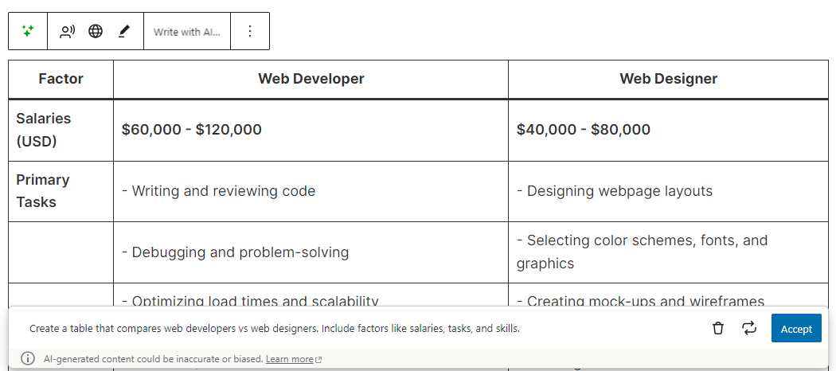The width and height of the screenshot is (836, 371).
Task: Click the Writing and reviewing code cell
Action: click(x=219, y=191)
